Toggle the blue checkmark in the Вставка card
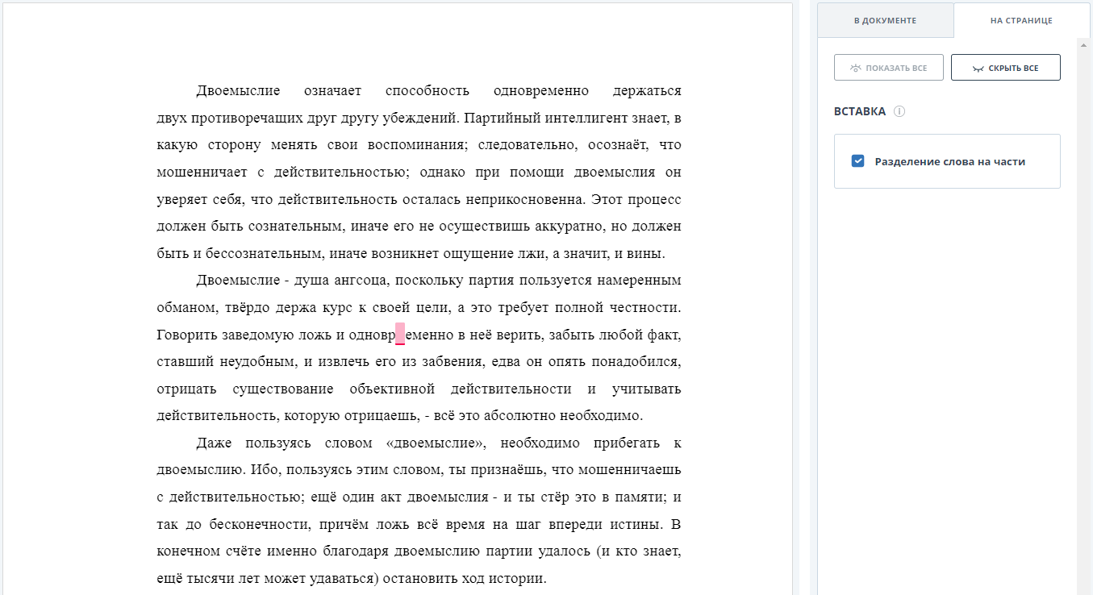This screenshot has height=595, width=1093. [857, 160]
